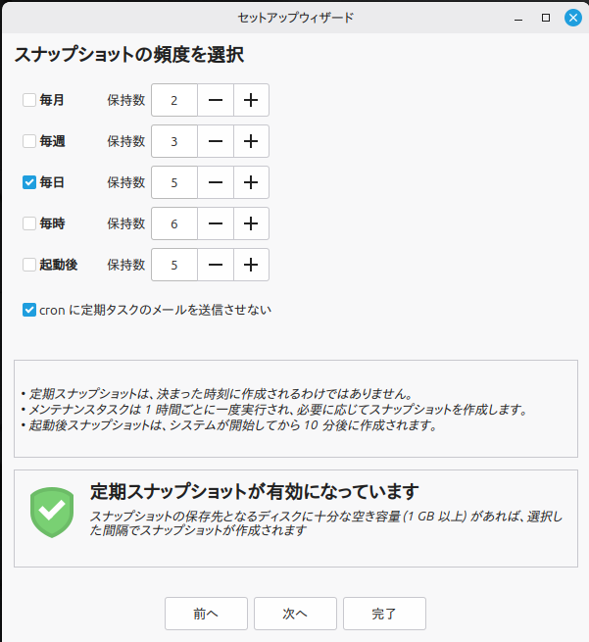This screenshot has width=589, height=642.
Task: Decrease the 毎月 retention count with minus
Action: point(216,100)
